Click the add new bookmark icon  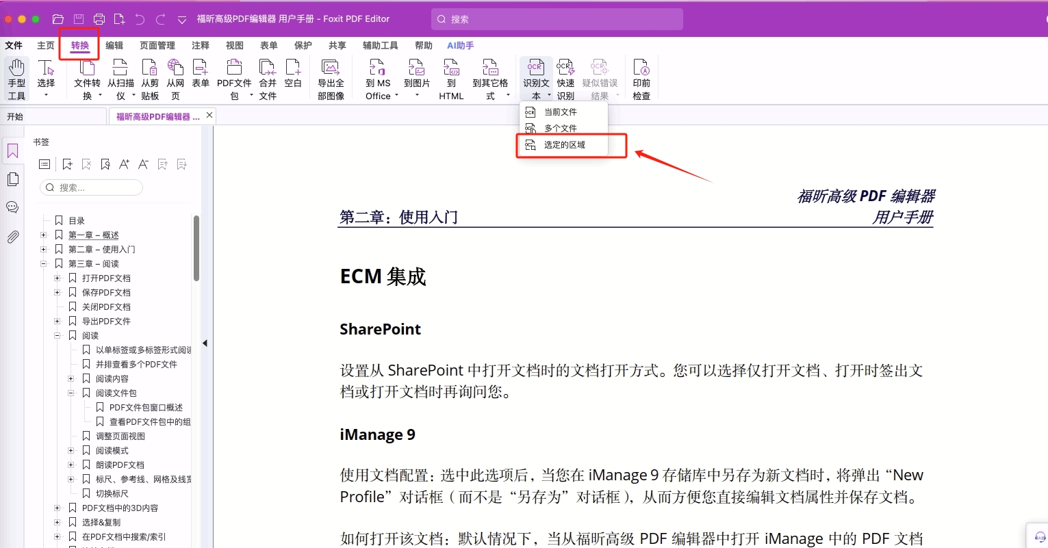67,164
